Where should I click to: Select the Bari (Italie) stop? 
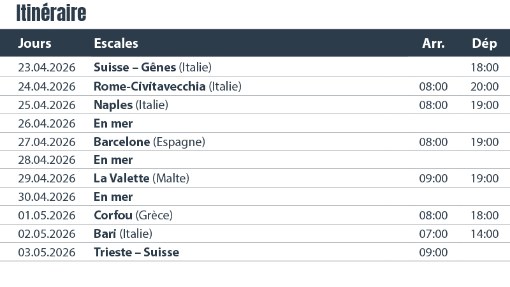coord(123,234)
